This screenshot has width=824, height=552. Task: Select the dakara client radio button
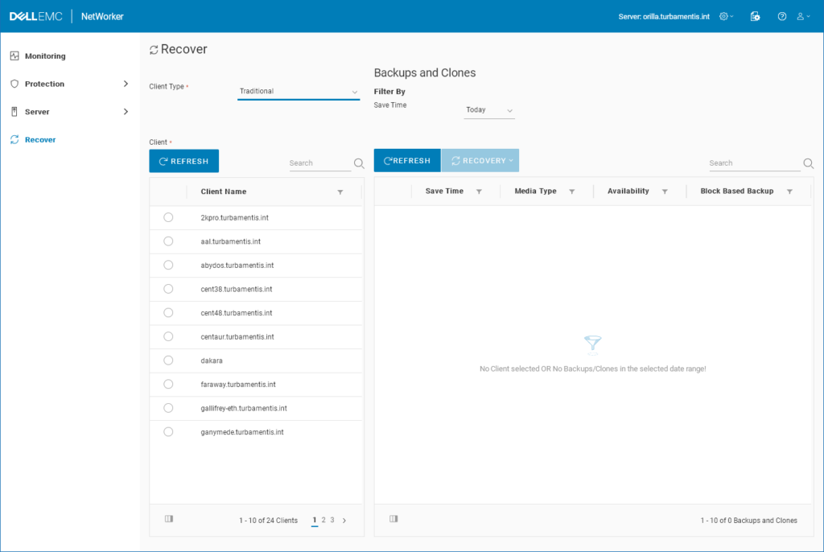(x=168, y=360)
